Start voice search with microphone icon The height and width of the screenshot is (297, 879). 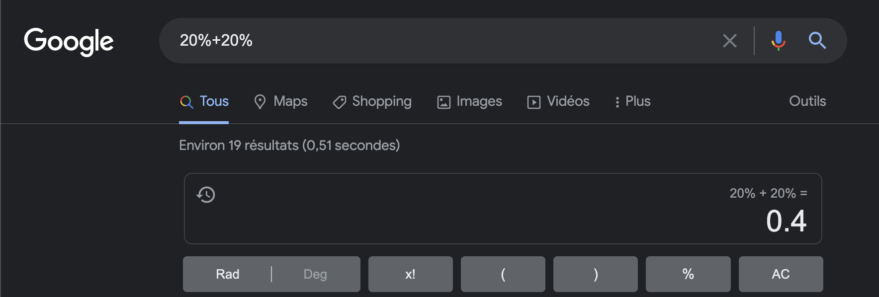(x=778, y=41)
